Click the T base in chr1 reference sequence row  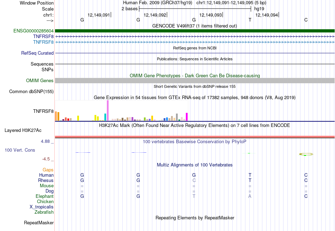click(250, 20)
